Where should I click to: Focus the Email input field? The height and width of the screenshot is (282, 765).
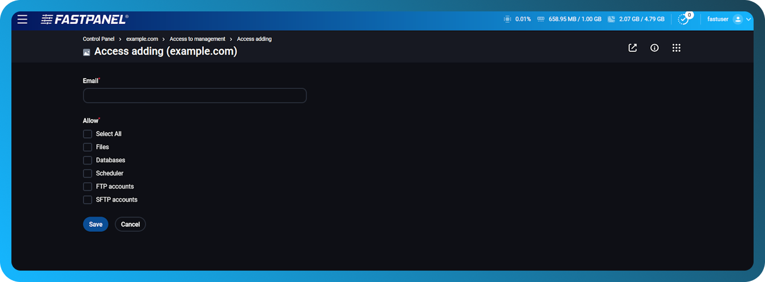195,96
